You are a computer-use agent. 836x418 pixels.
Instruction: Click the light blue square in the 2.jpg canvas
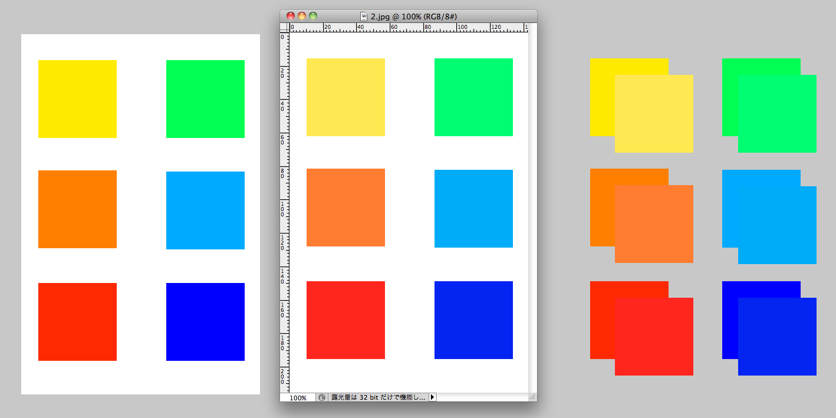coord(473,209)
